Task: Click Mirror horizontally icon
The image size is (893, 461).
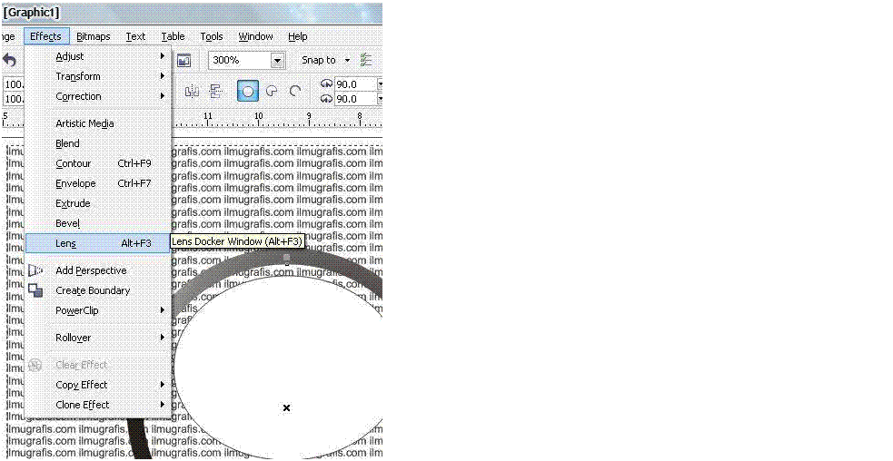Action: [192, 91]
